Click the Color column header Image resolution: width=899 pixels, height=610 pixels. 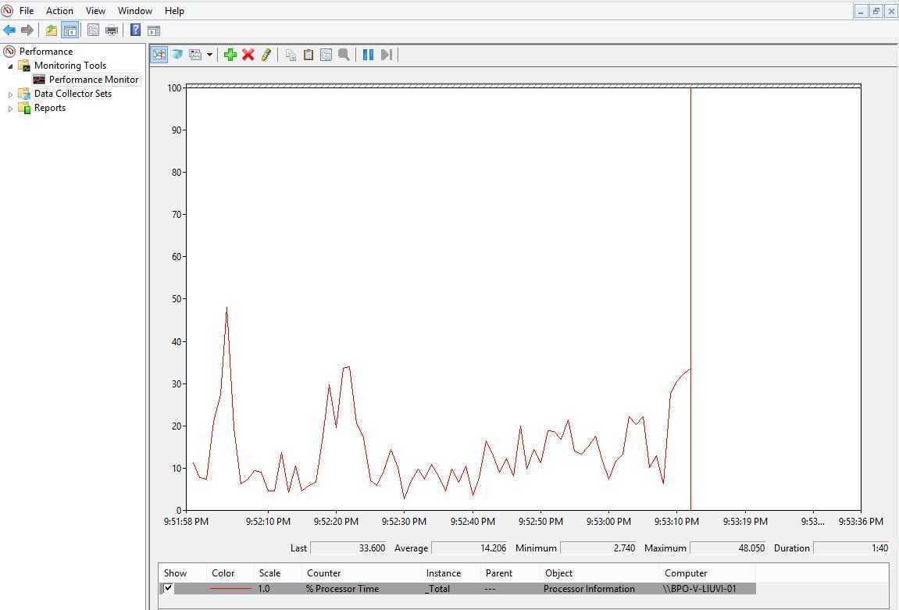230,573
